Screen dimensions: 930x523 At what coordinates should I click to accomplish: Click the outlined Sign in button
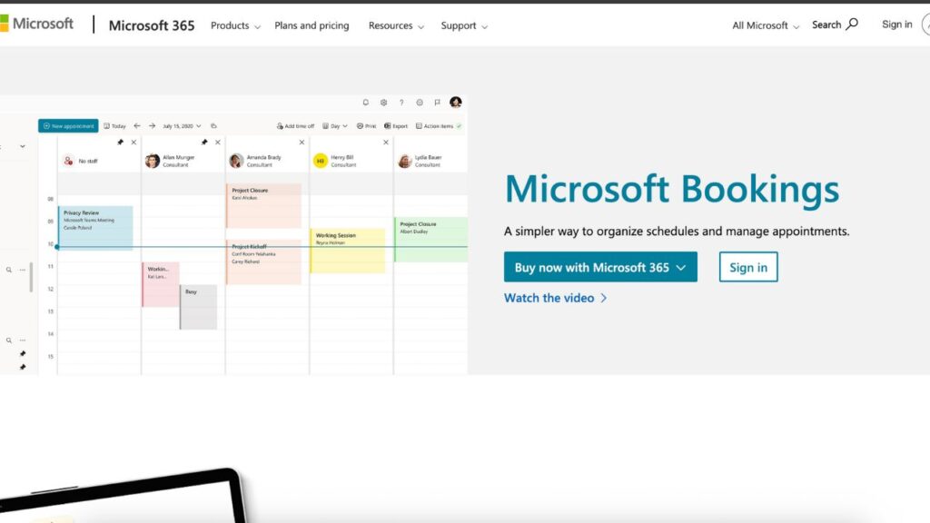748,267
